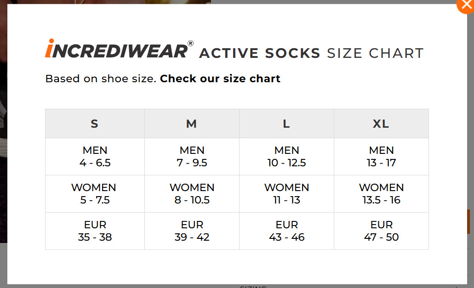474x288 pixels.
Task: Click the Women 5 - 7.5 cell
Action: click(95, 194)
